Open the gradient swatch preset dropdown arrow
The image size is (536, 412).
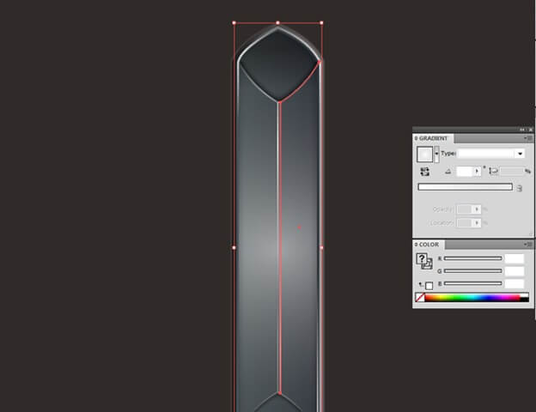(x=436, y=154)
